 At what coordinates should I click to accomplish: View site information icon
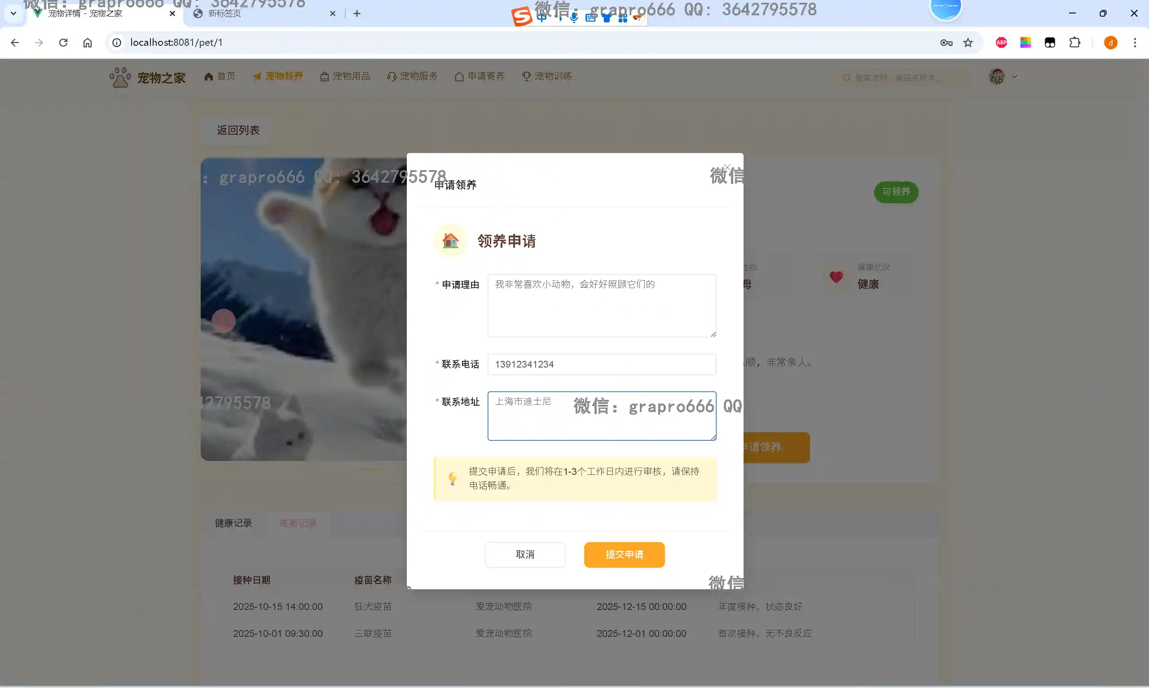[117, 43]
